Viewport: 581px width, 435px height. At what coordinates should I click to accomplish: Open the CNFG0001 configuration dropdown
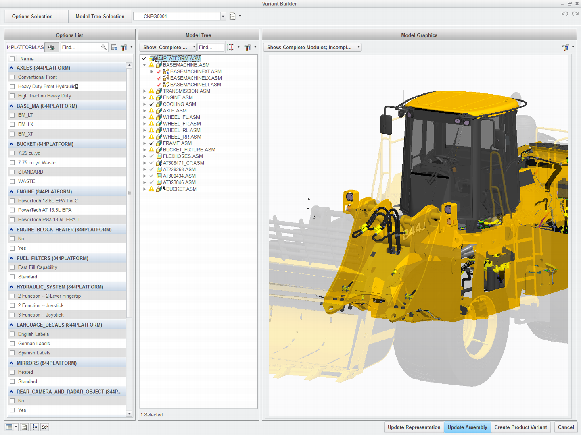223,16
